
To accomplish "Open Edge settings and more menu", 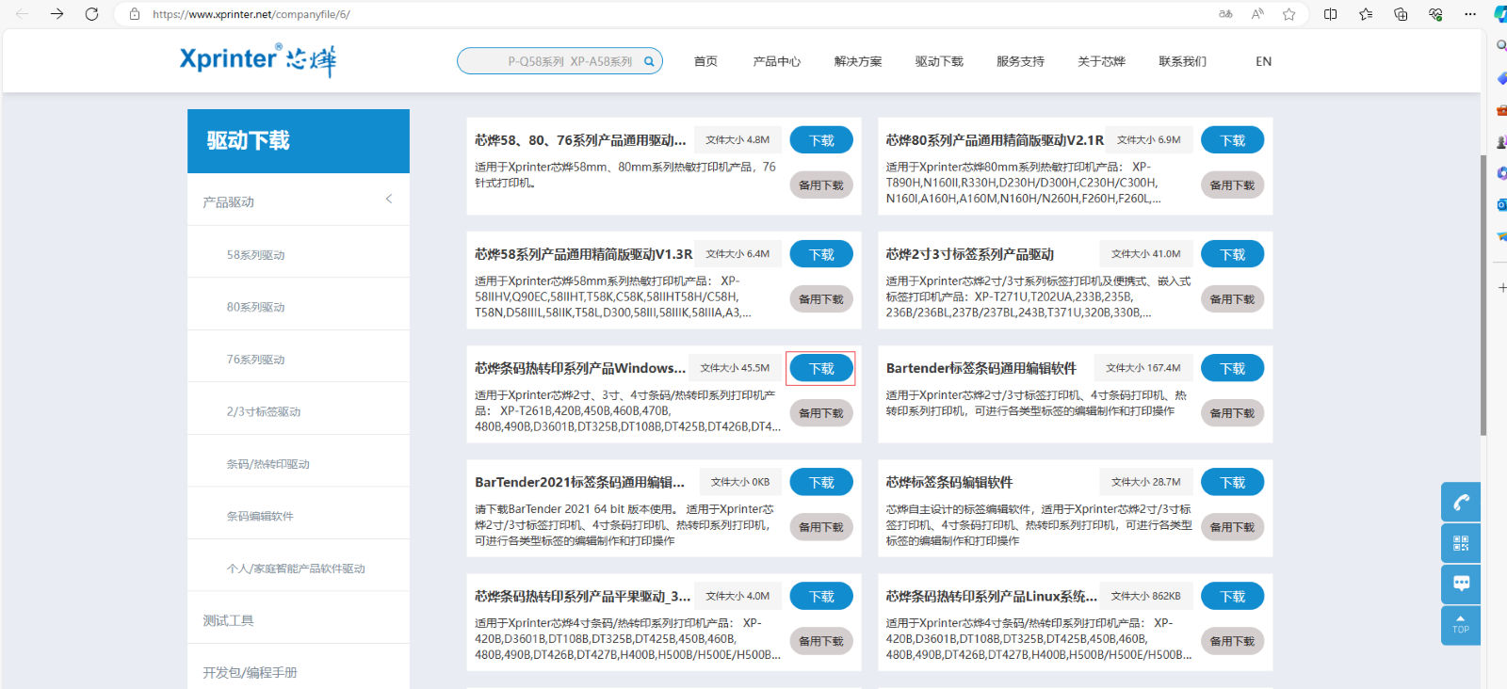I will click(1470, 14).
